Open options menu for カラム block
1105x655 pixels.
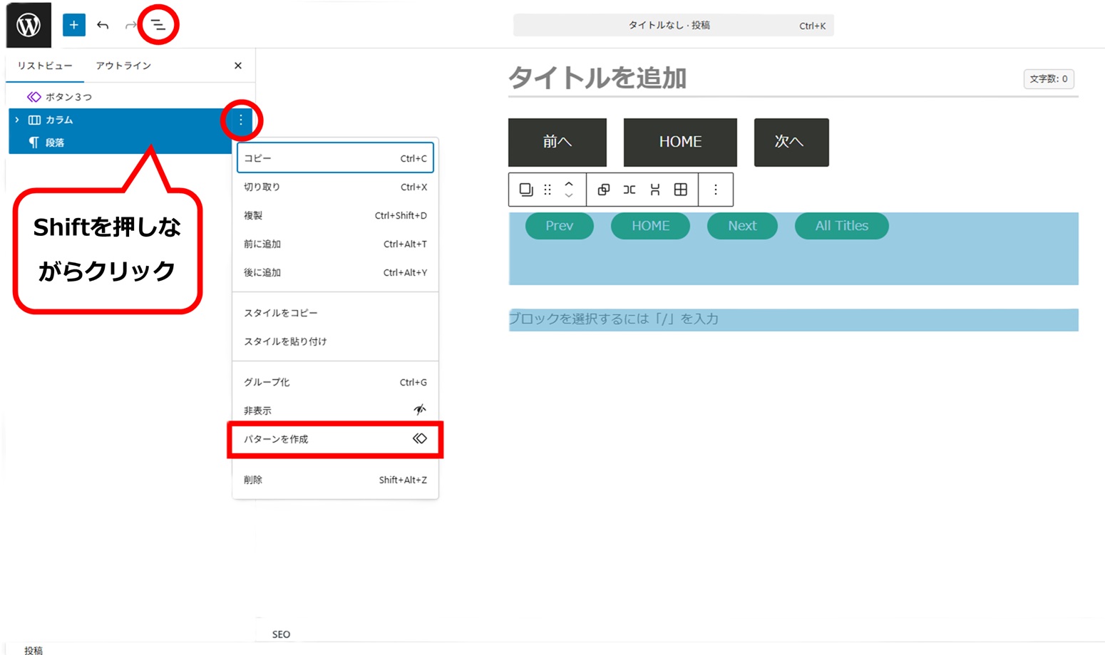click(241, 120)
